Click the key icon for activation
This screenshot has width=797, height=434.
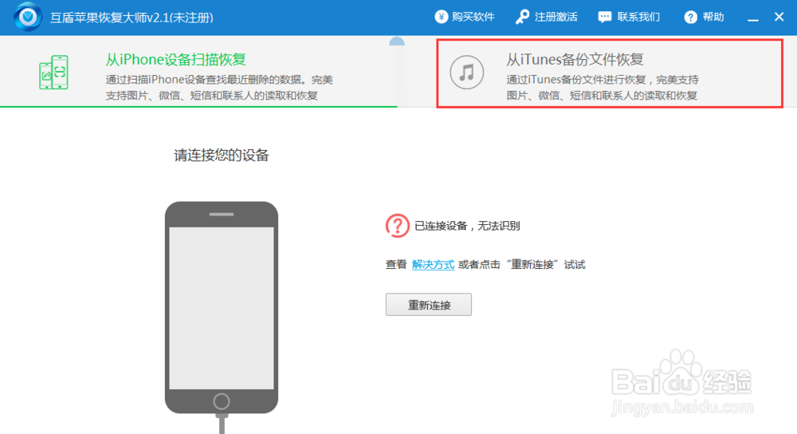522,17
